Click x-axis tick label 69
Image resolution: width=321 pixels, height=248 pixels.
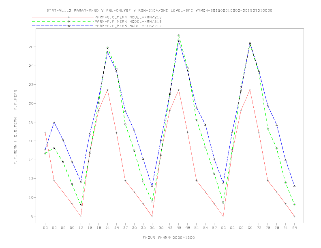click(x=250, y=228)
